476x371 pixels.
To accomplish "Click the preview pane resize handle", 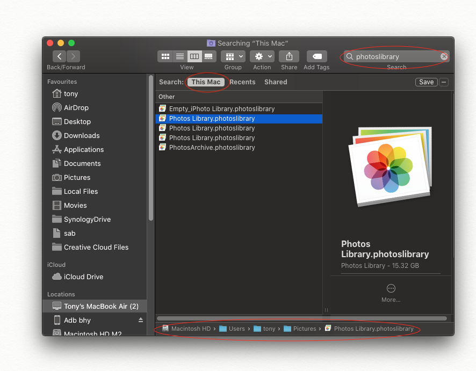I will click(x=326, y=310).
